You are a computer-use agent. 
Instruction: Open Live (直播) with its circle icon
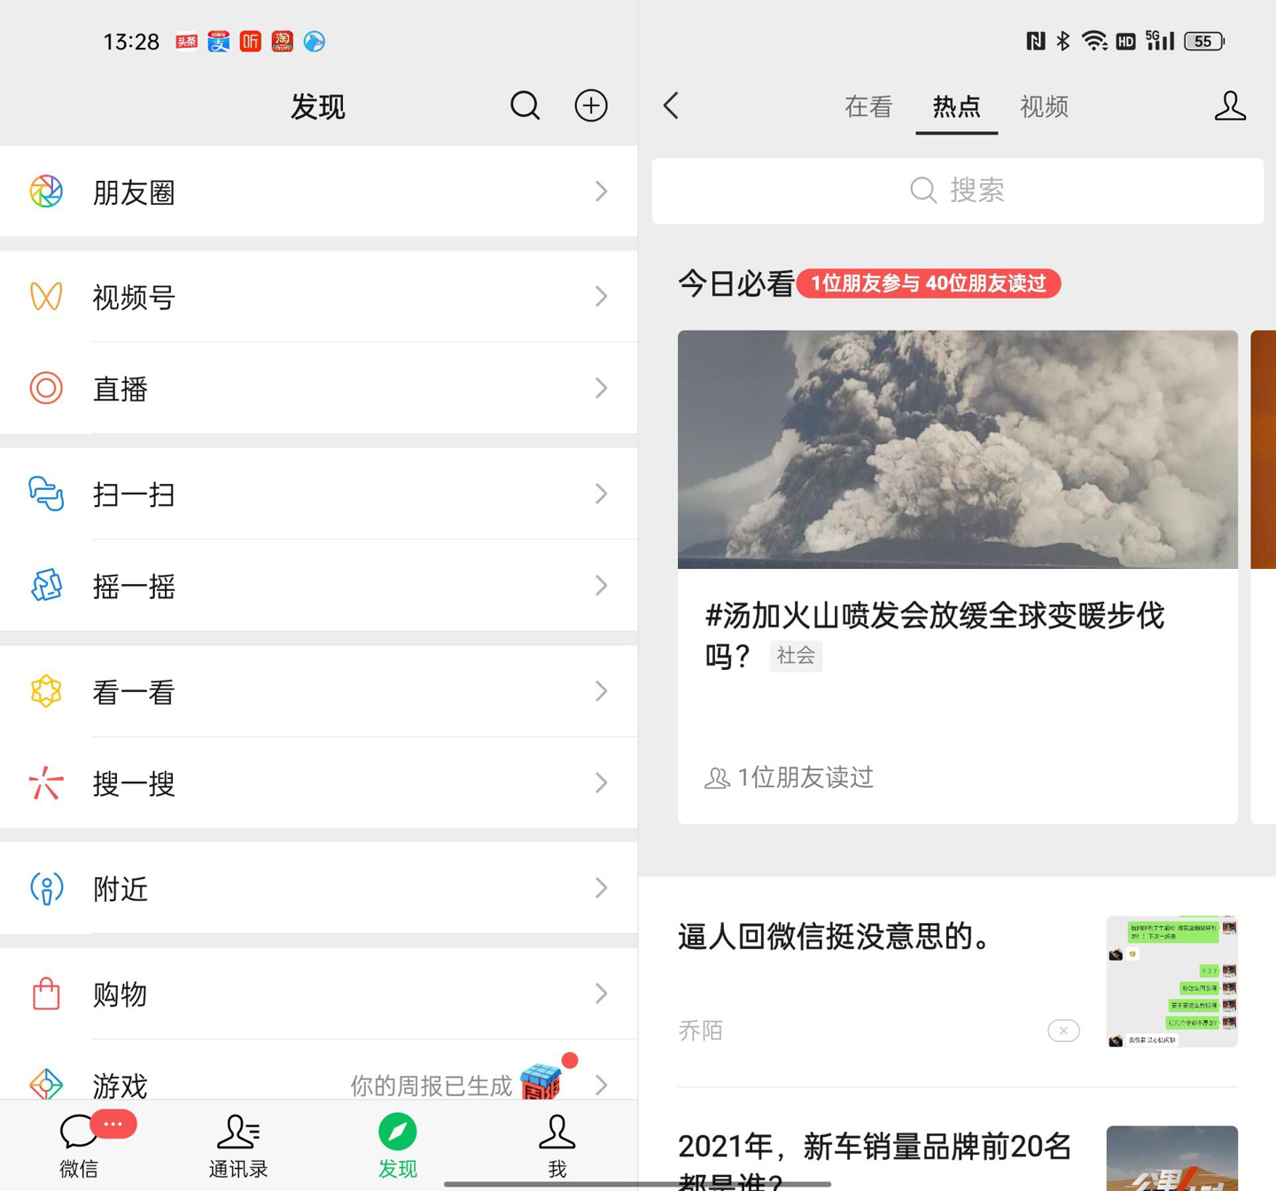[45, 388]
